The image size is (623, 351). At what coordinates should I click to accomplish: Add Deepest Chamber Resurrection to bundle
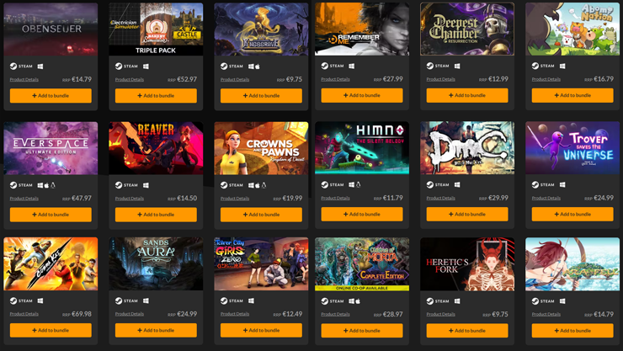coord(467,95)
